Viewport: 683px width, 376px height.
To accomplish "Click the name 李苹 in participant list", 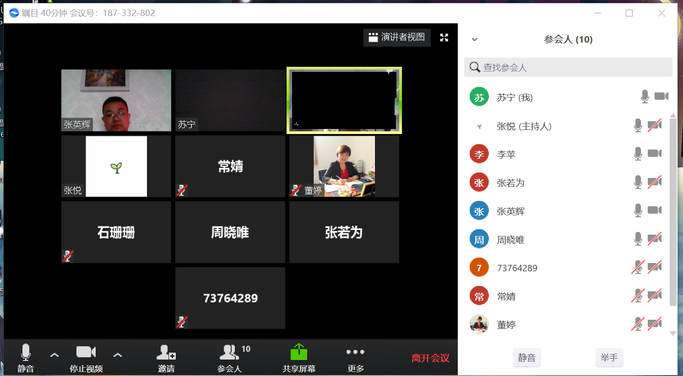I will point(506,155).
